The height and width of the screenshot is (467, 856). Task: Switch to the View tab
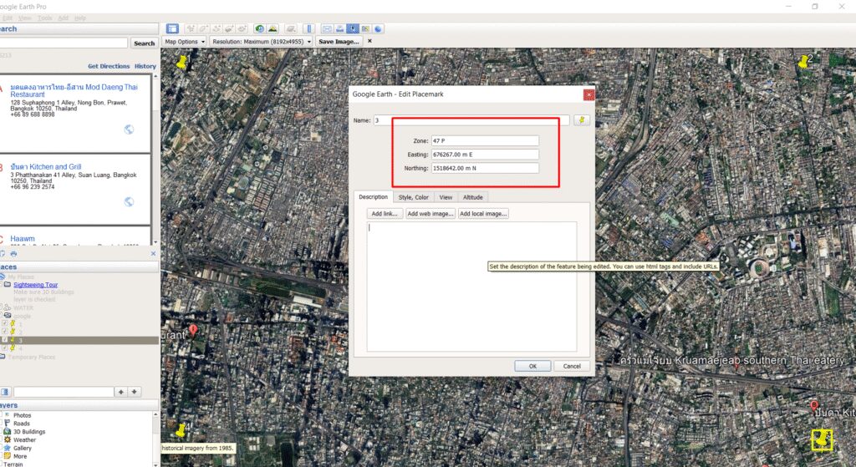click(446, 197)
